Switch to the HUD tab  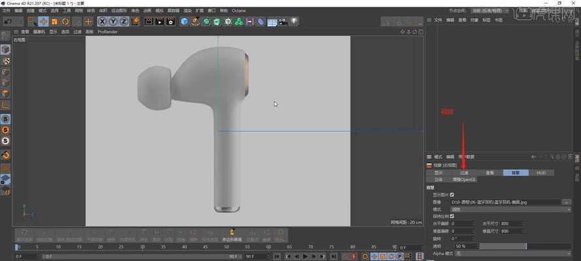coord(541,173)
